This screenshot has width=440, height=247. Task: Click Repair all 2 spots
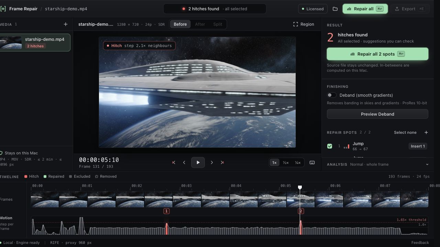click(377, 54)
